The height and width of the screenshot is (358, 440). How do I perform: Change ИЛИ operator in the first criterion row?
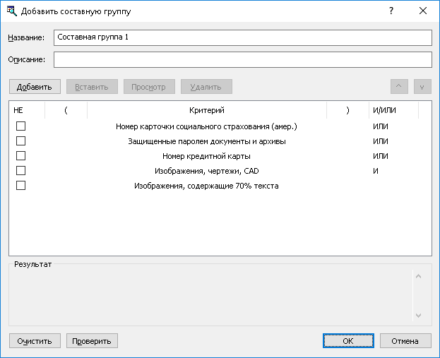pos(381,126)
